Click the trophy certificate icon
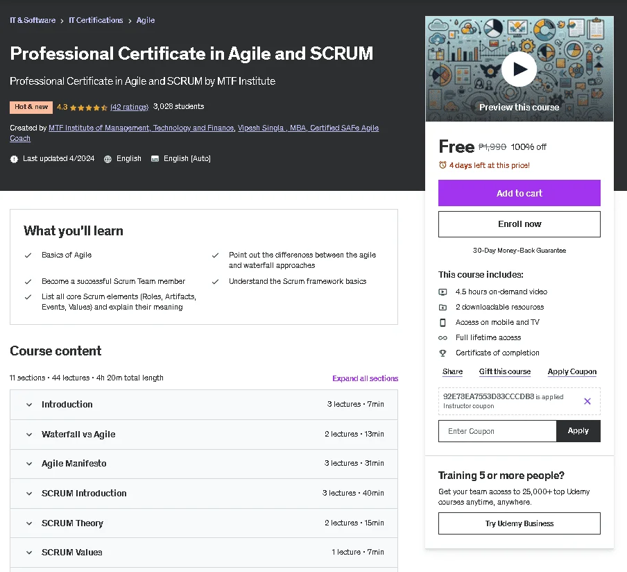 click(x=443, y=353)
